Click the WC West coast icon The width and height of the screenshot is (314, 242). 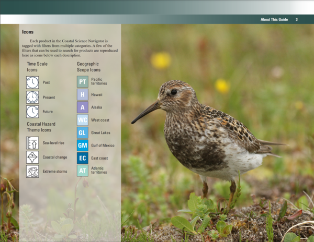click(83, 120)
